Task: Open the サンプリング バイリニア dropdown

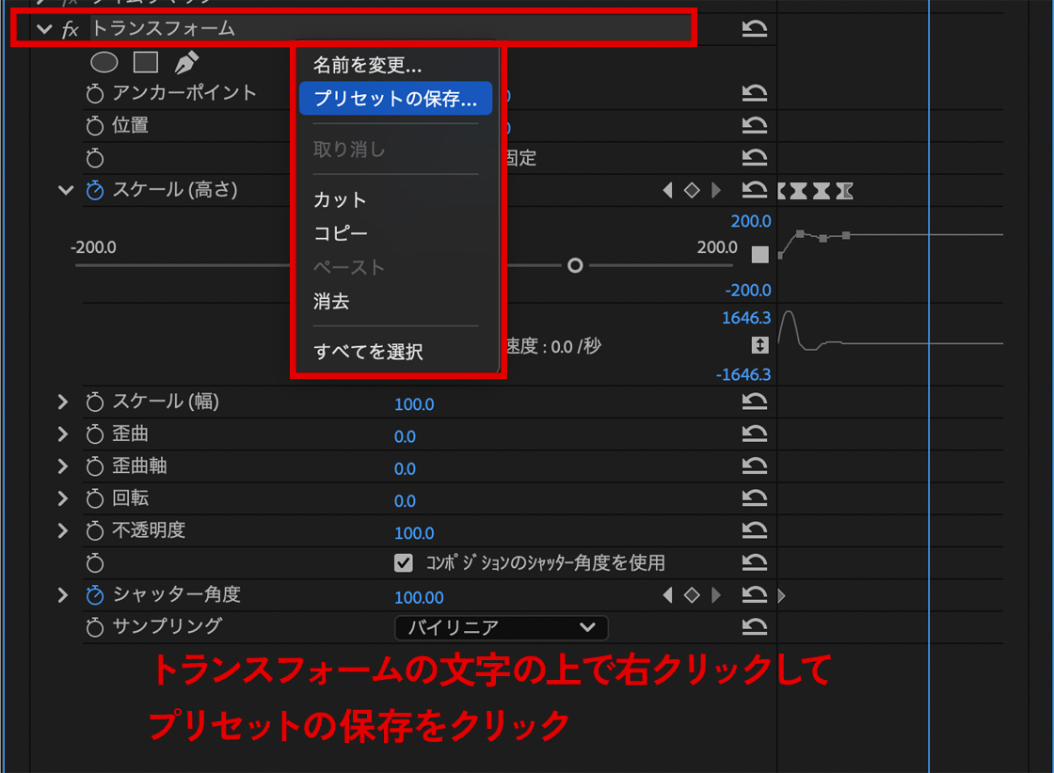Action: [501, 627]
